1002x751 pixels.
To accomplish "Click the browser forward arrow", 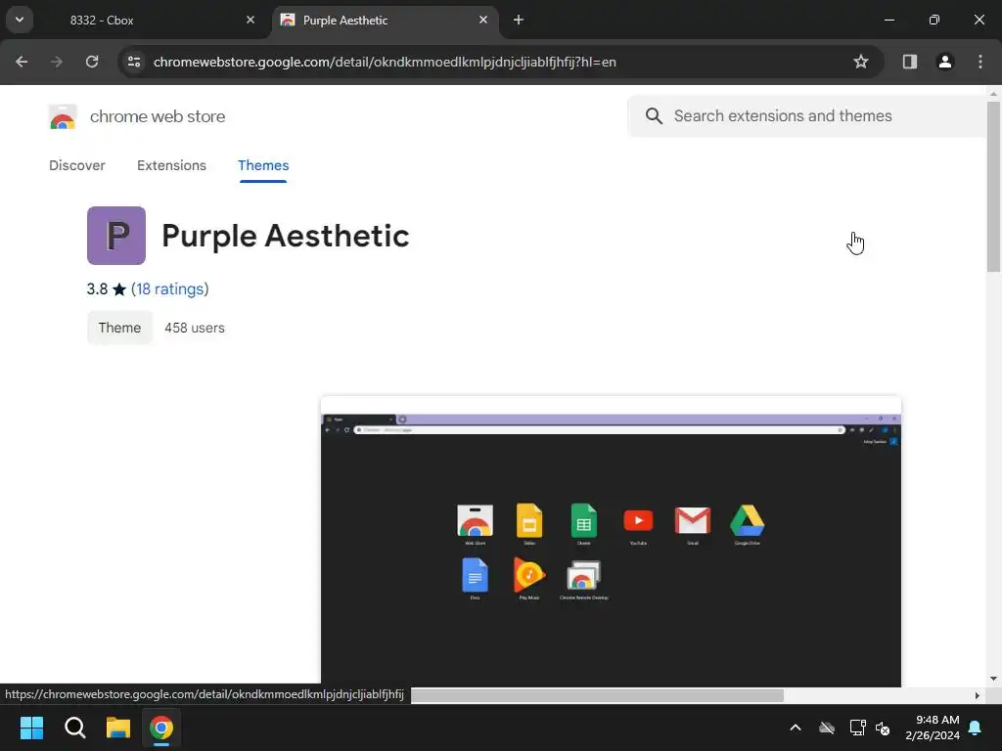I will tap(57, 62).
